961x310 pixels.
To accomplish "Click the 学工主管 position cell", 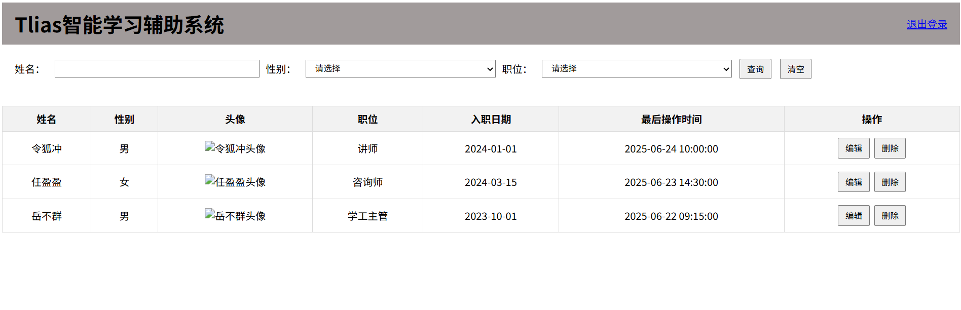I will pyautogui.click(x=367, y=216).
